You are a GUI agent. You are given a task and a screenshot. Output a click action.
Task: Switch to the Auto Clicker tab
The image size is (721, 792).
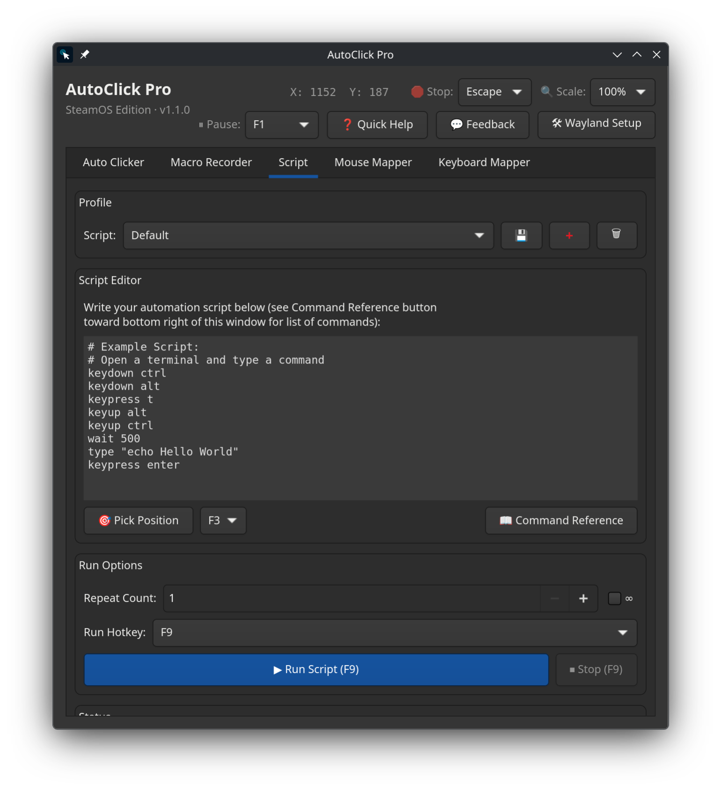pos(113,162)
